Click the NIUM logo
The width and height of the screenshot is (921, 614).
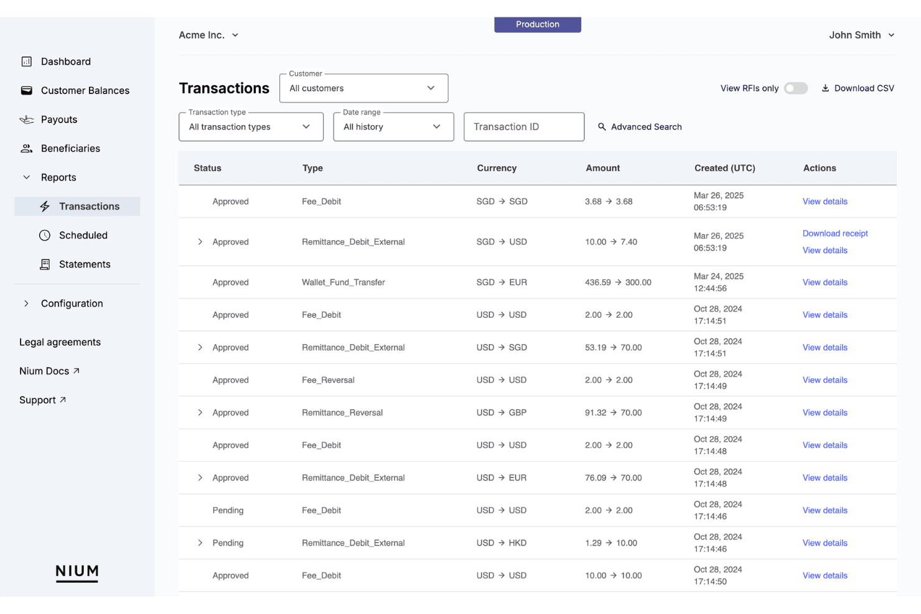tap(77, 572)
